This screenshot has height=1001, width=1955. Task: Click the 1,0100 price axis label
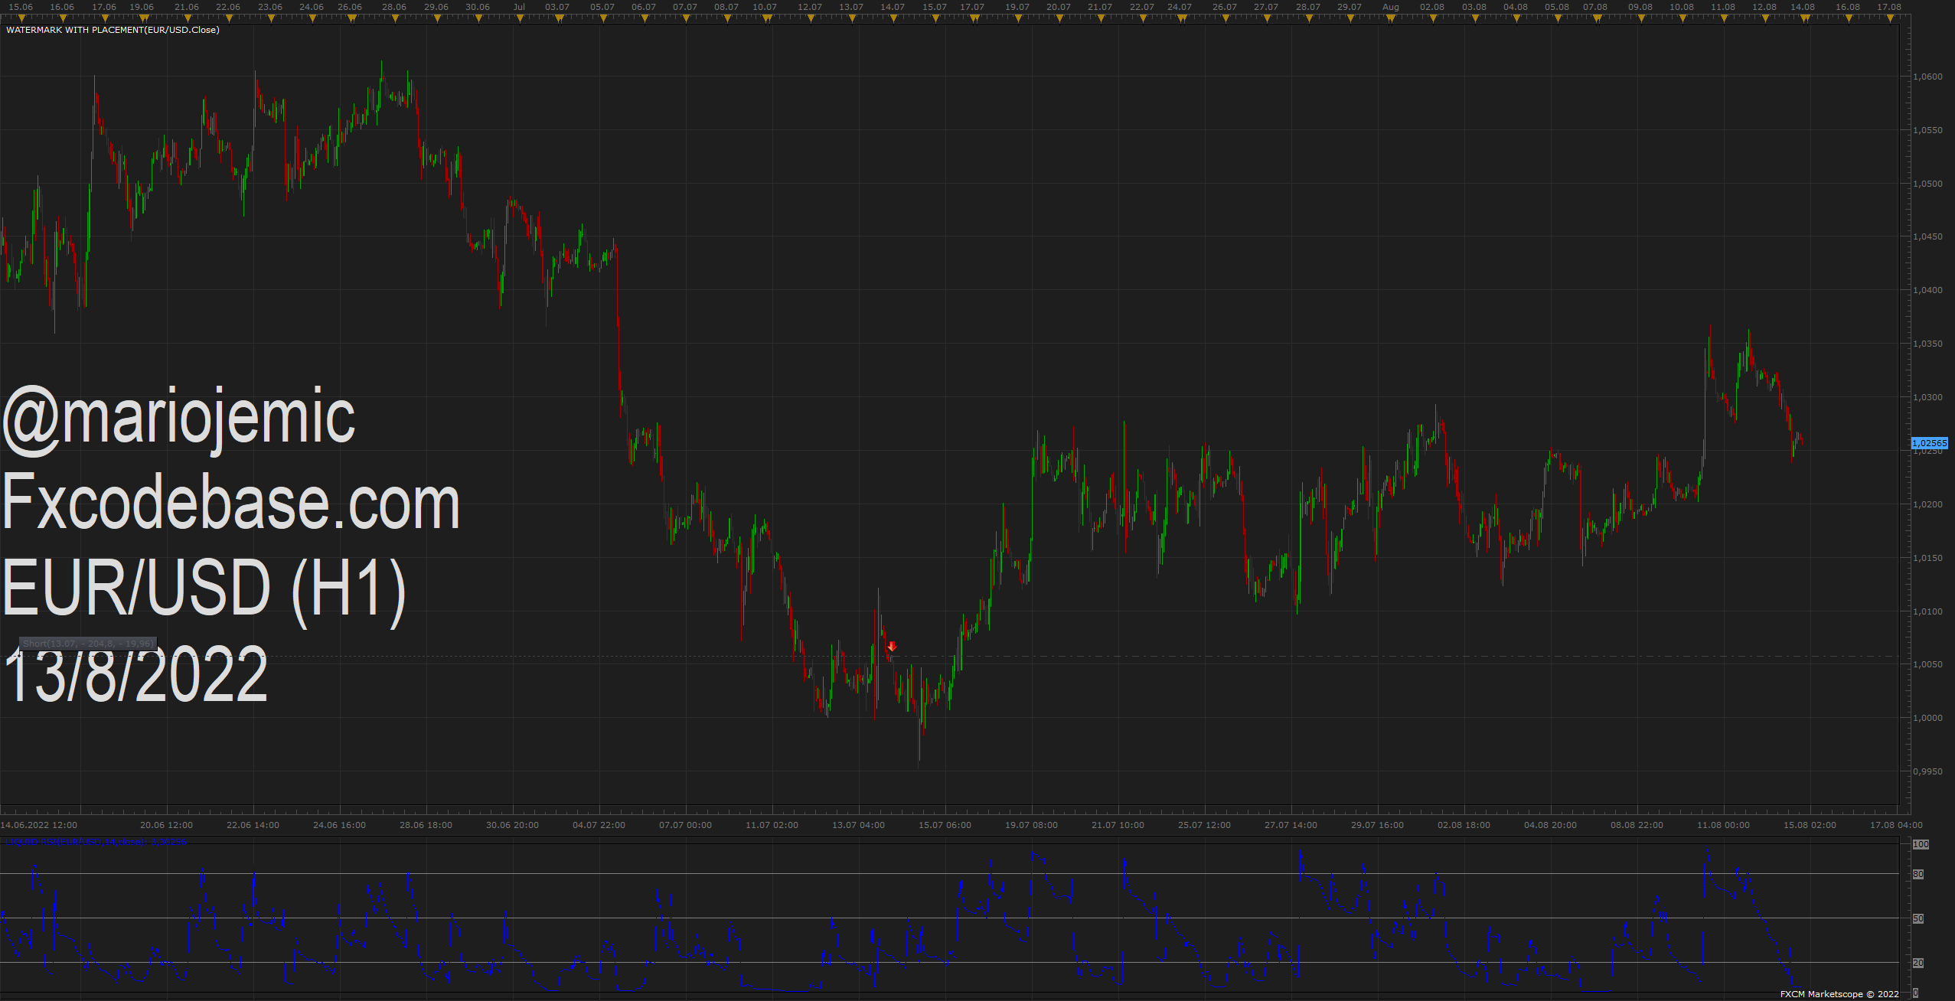1927,611
